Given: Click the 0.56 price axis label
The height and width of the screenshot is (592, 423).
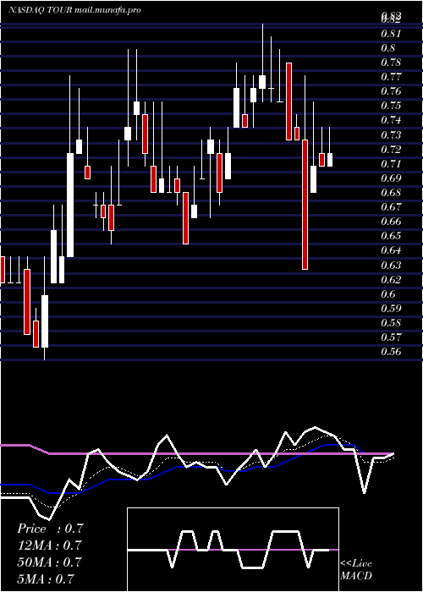Looking at the screenshot, I should pyautogui.click(x=390, y=352).
